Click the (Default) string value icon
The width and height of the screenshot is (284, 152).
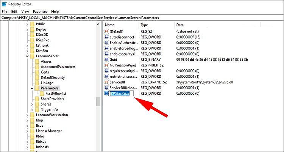pyautogui.click(x=106, y=31)
